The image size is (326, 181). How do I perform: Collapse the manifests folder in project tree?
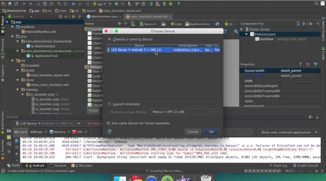coord(13,27)
